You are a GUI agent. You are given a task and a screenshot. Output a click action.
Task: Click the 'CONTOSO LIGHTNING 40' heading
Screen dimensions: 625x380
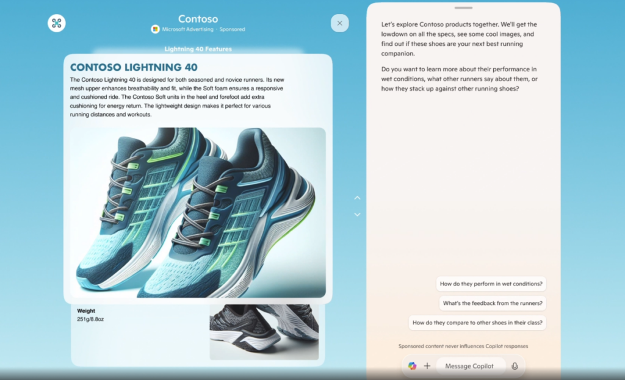point(134,67)
